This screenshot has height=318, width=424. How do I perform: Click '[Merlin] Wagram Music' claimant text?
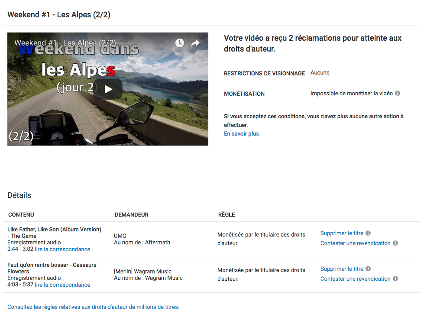[x=142, y=271]
